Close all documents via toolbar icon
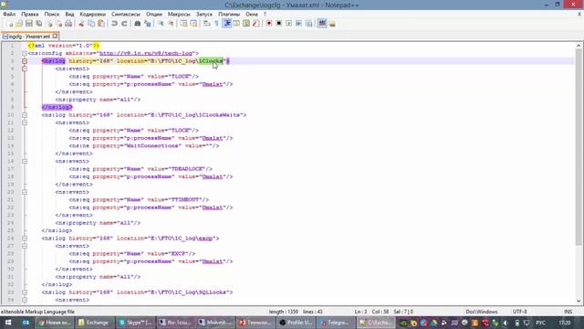This screenshot has height=329, width=584. coord(58,24)
